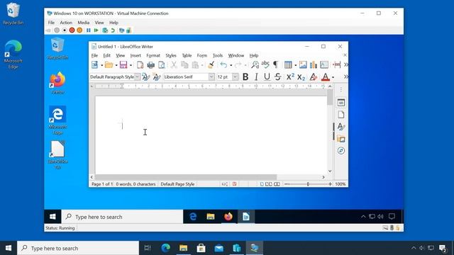Viewport: 454px width, 255px height.
Task: Insert a page break icon
Action: (x=337, y=64)
